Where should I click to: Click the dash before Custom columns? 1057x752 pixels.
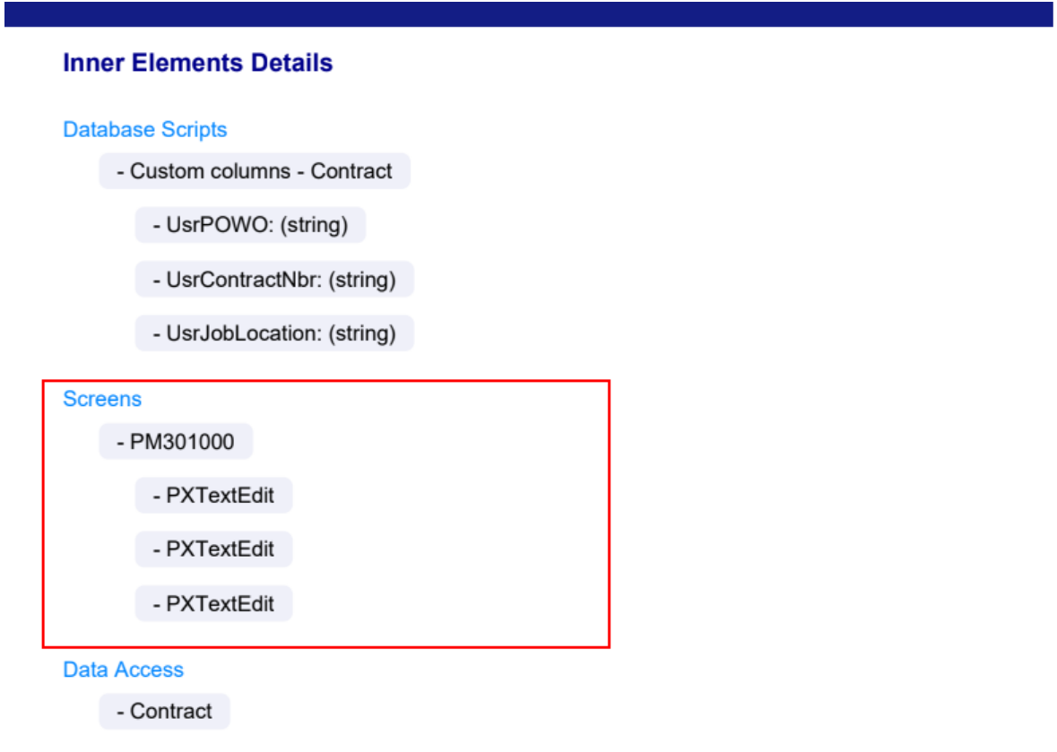[120, 171]
